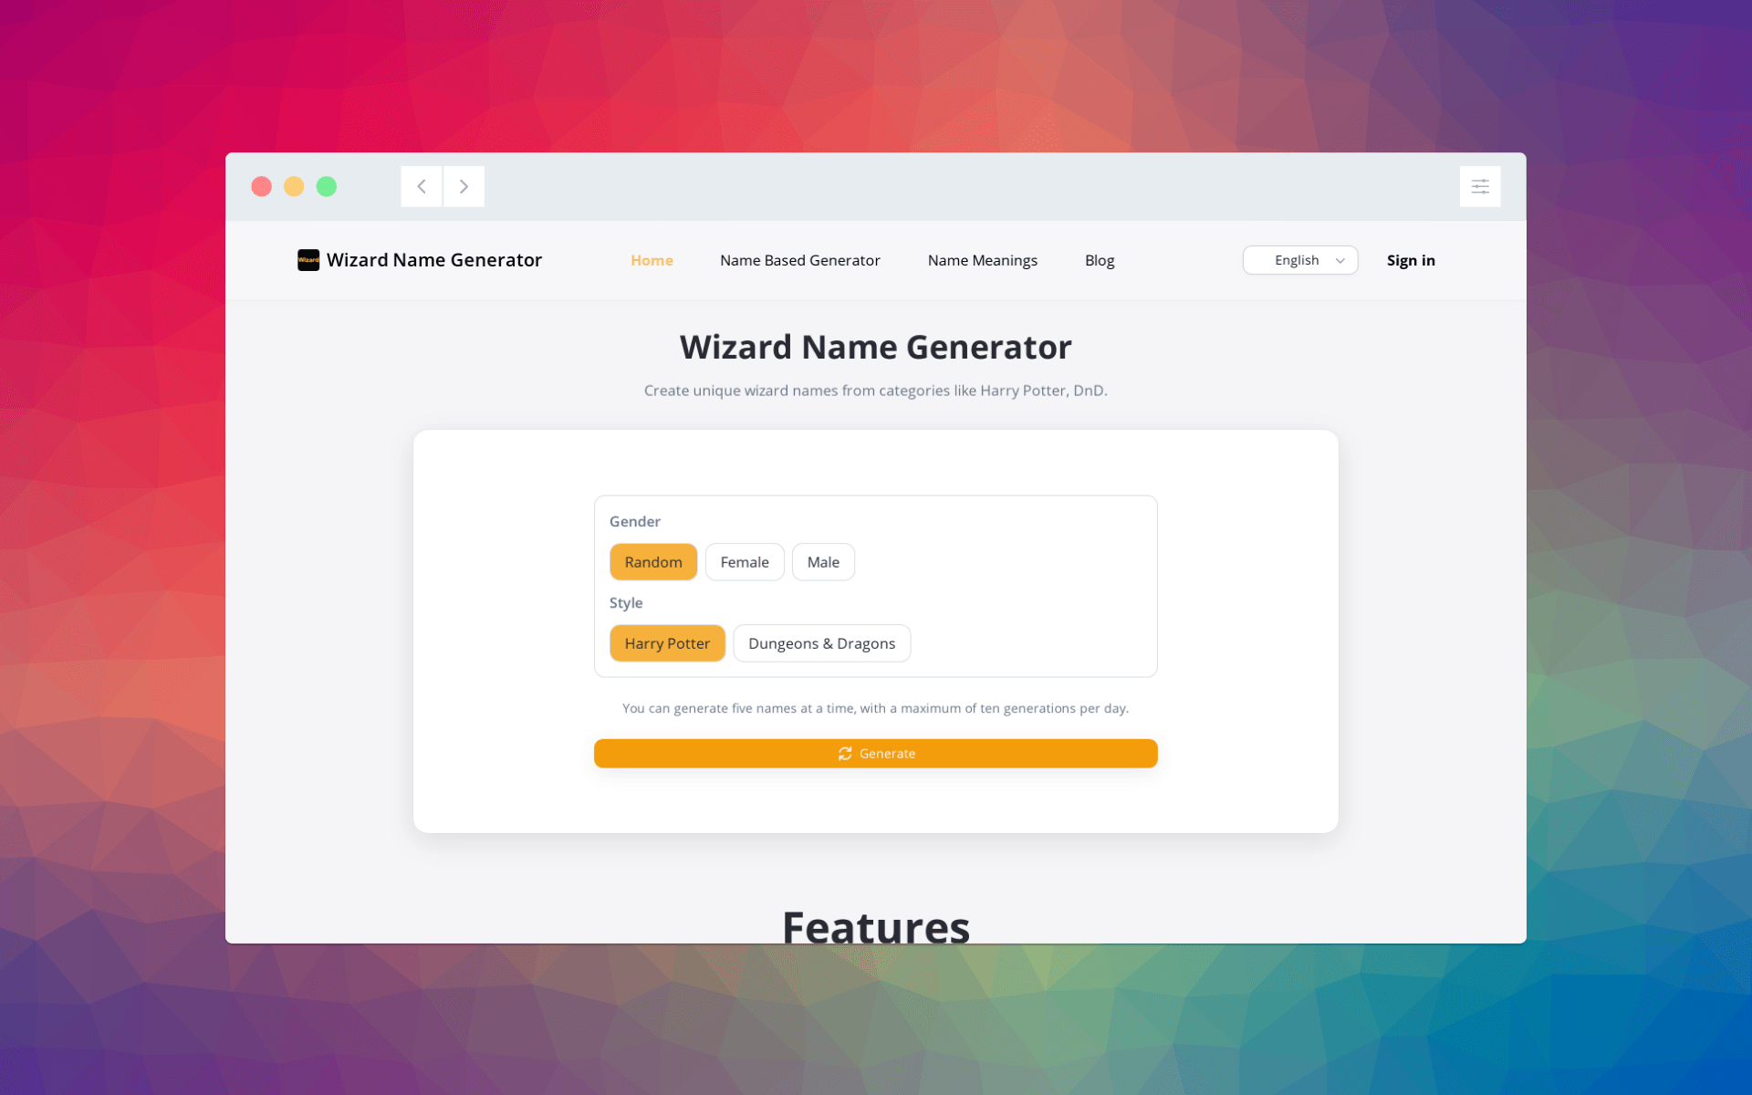Click the green maximize window dot
Viewport: 1752px width, 1095px height.
click(327, 186)
